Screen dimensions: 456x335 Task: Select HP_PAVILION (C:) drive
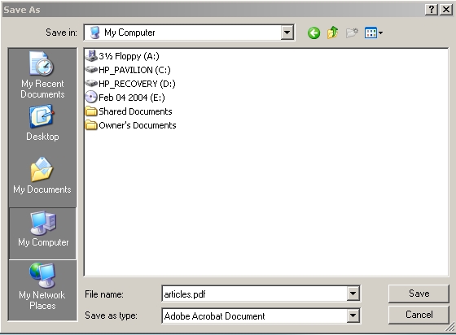click(x=128, y=70)
